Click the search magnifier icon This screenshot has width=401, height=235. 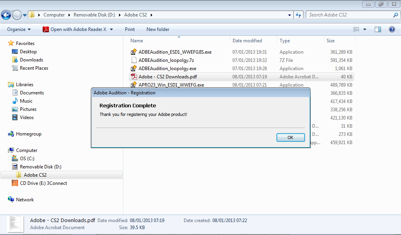[396, 15]
